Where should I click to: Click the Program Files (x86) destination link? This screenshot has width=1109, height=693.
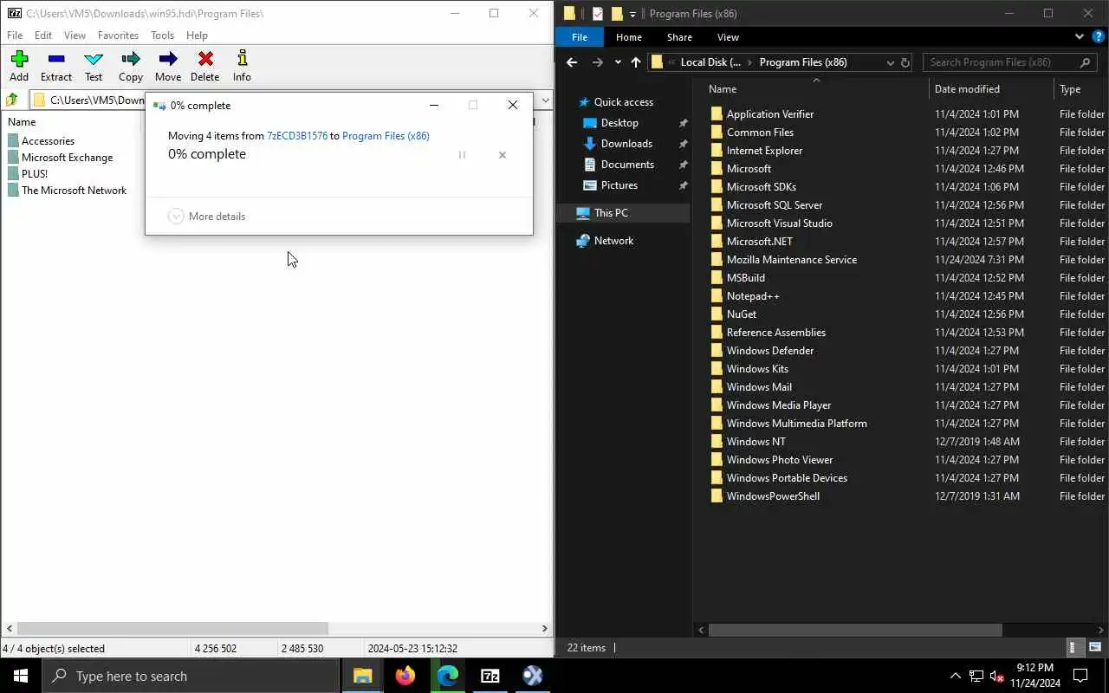point(386,136)
